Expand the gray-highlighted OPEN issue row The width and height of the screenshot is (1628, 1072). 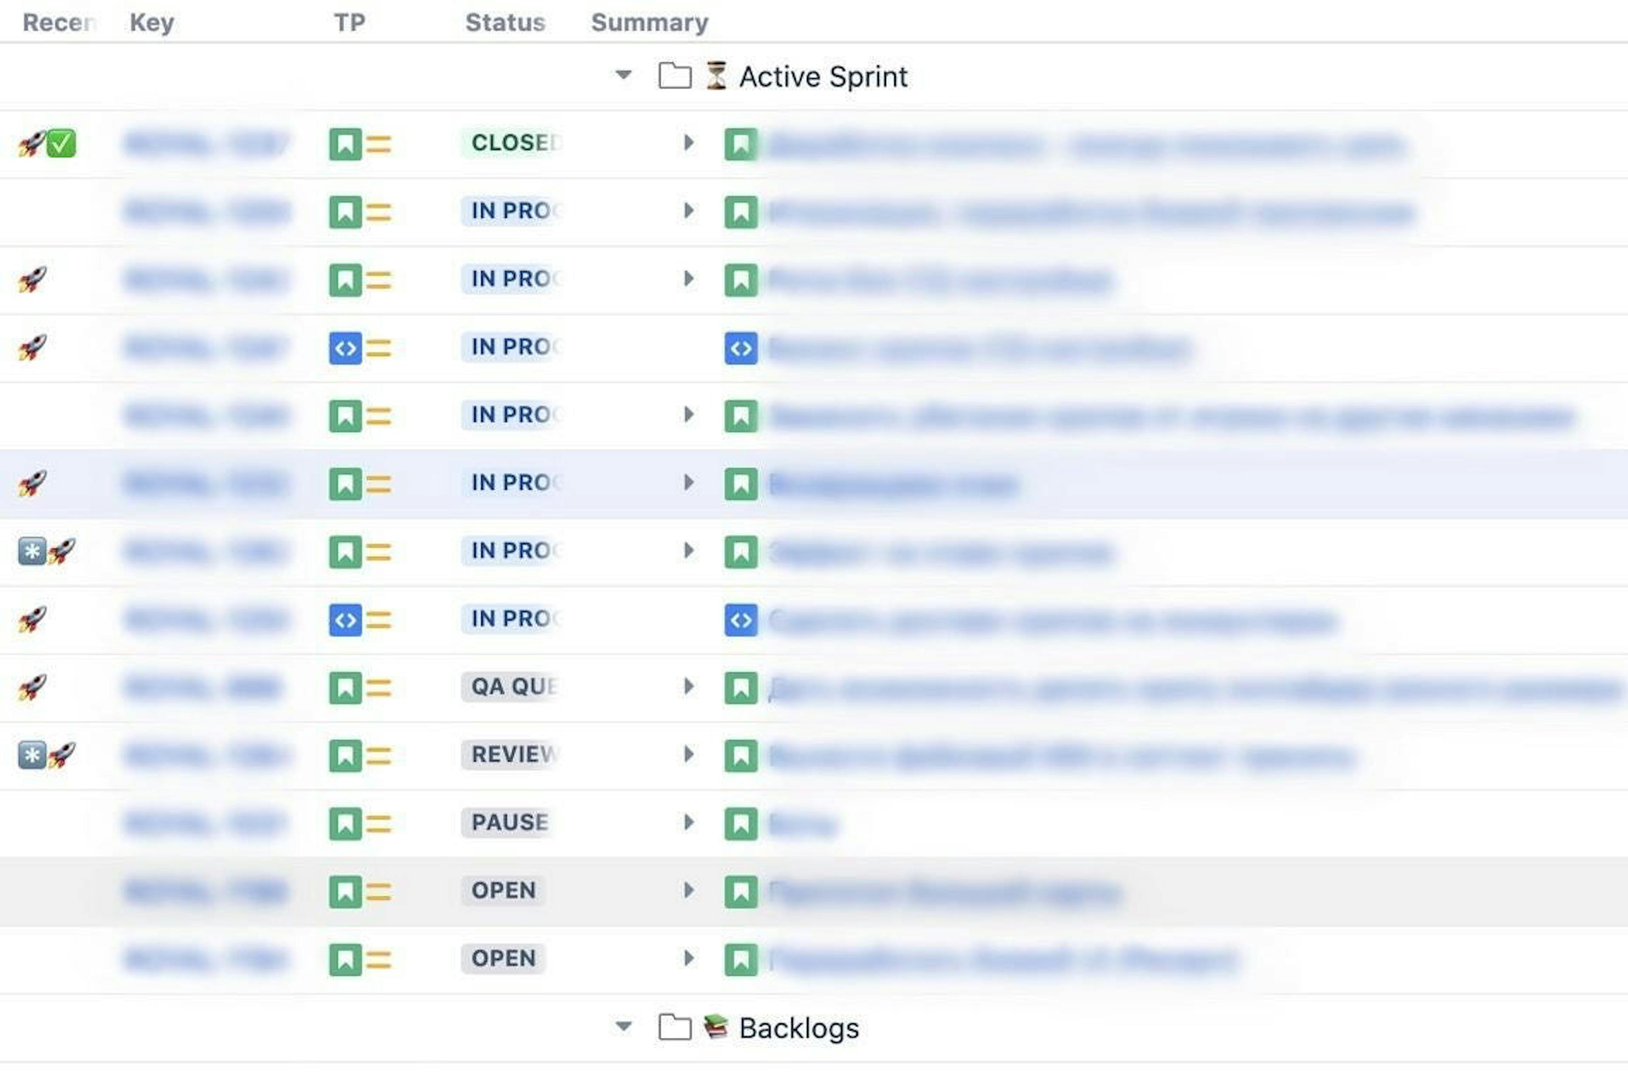pos(689,889)
